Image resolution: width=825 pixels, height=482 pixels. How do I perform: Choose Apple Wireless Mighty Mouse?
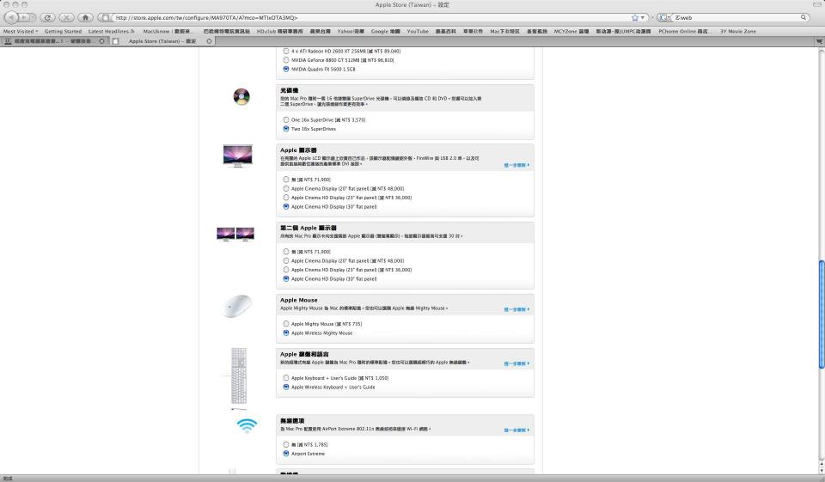point(285,333)
